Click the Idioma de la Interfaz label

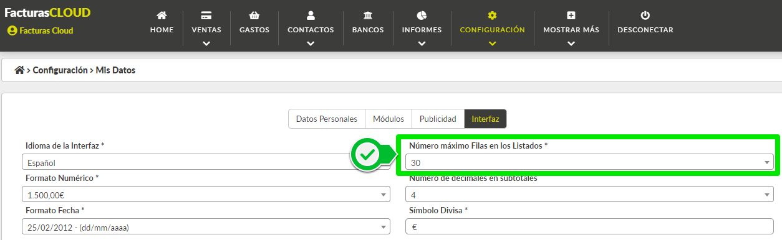[65, 145]
